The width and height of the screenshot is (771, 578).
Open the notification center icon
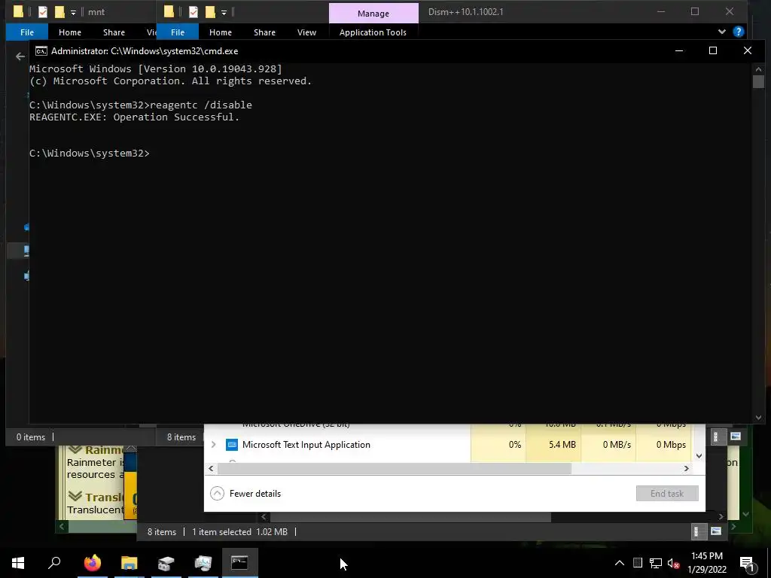pyautogui.click(x=748, y=564)
